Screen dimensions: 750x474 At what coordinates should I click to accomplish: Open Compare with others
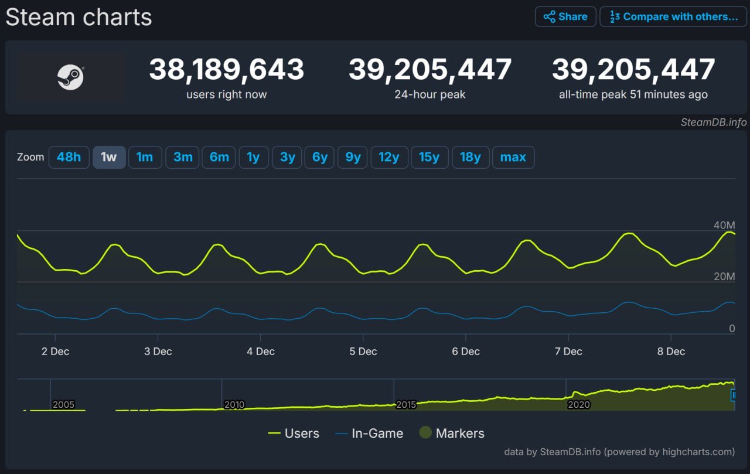(x=674, y=16)
